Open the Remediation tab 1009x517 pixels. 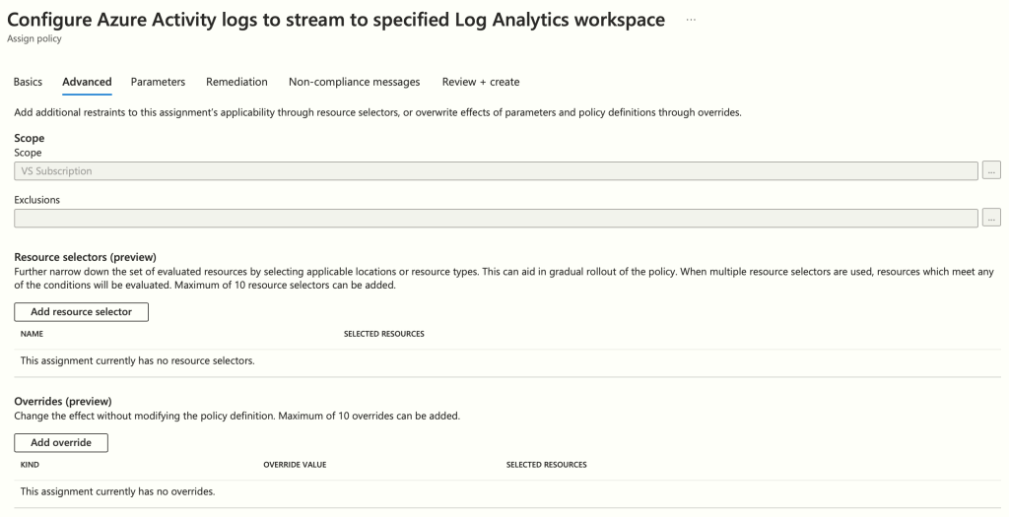click(x=236, y=82)
